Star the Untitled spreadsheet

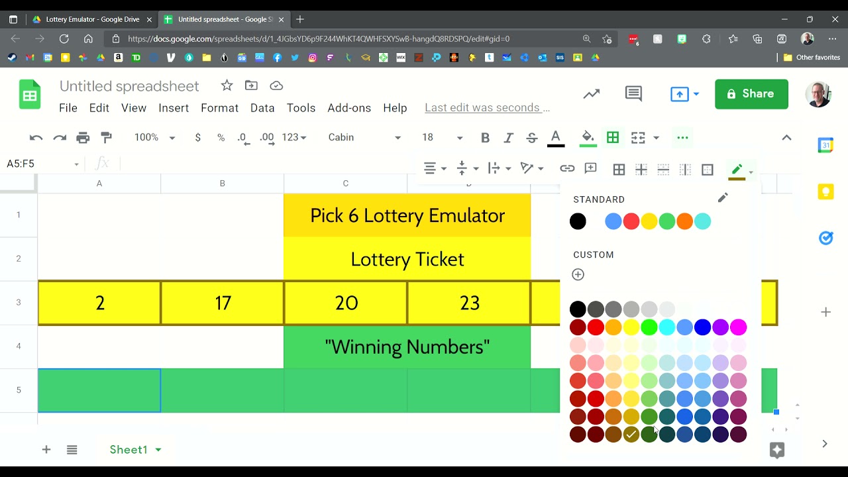(x=227, y=85)
